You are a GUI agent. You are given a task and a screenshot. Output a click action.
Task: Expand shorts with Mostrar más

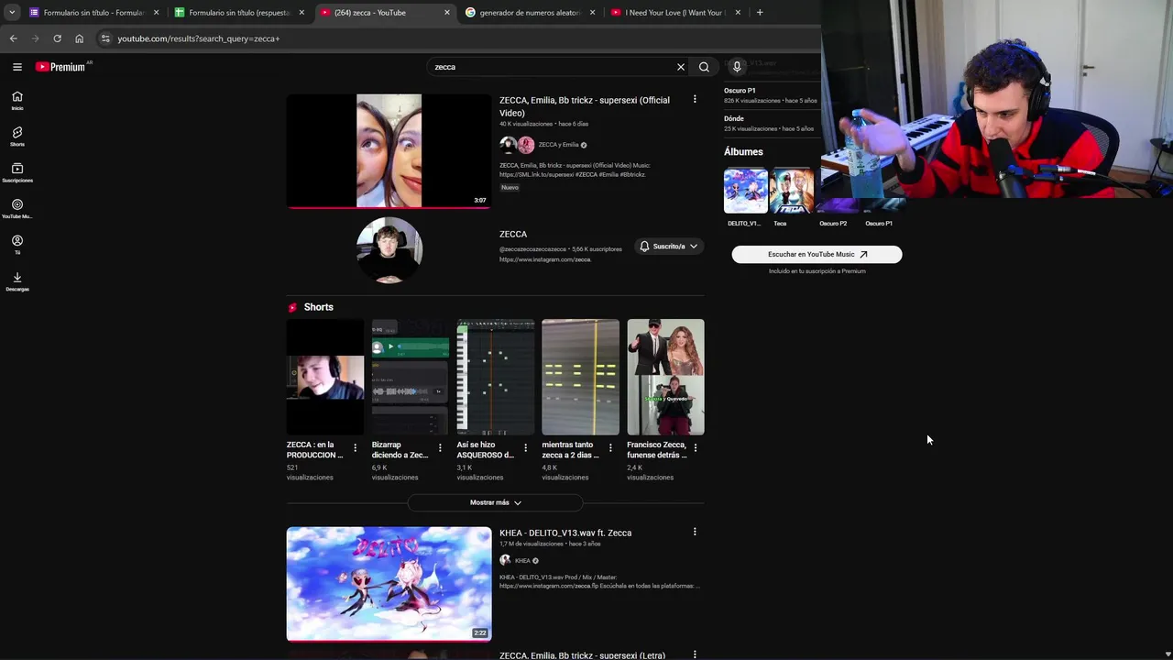495,502
